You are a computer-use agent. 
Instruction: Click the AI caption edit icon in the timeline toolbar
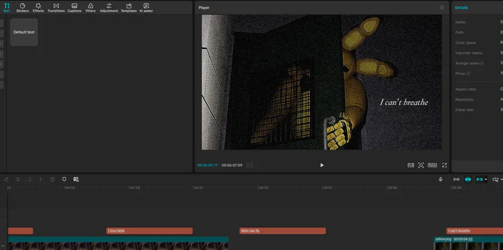point(76,179)
